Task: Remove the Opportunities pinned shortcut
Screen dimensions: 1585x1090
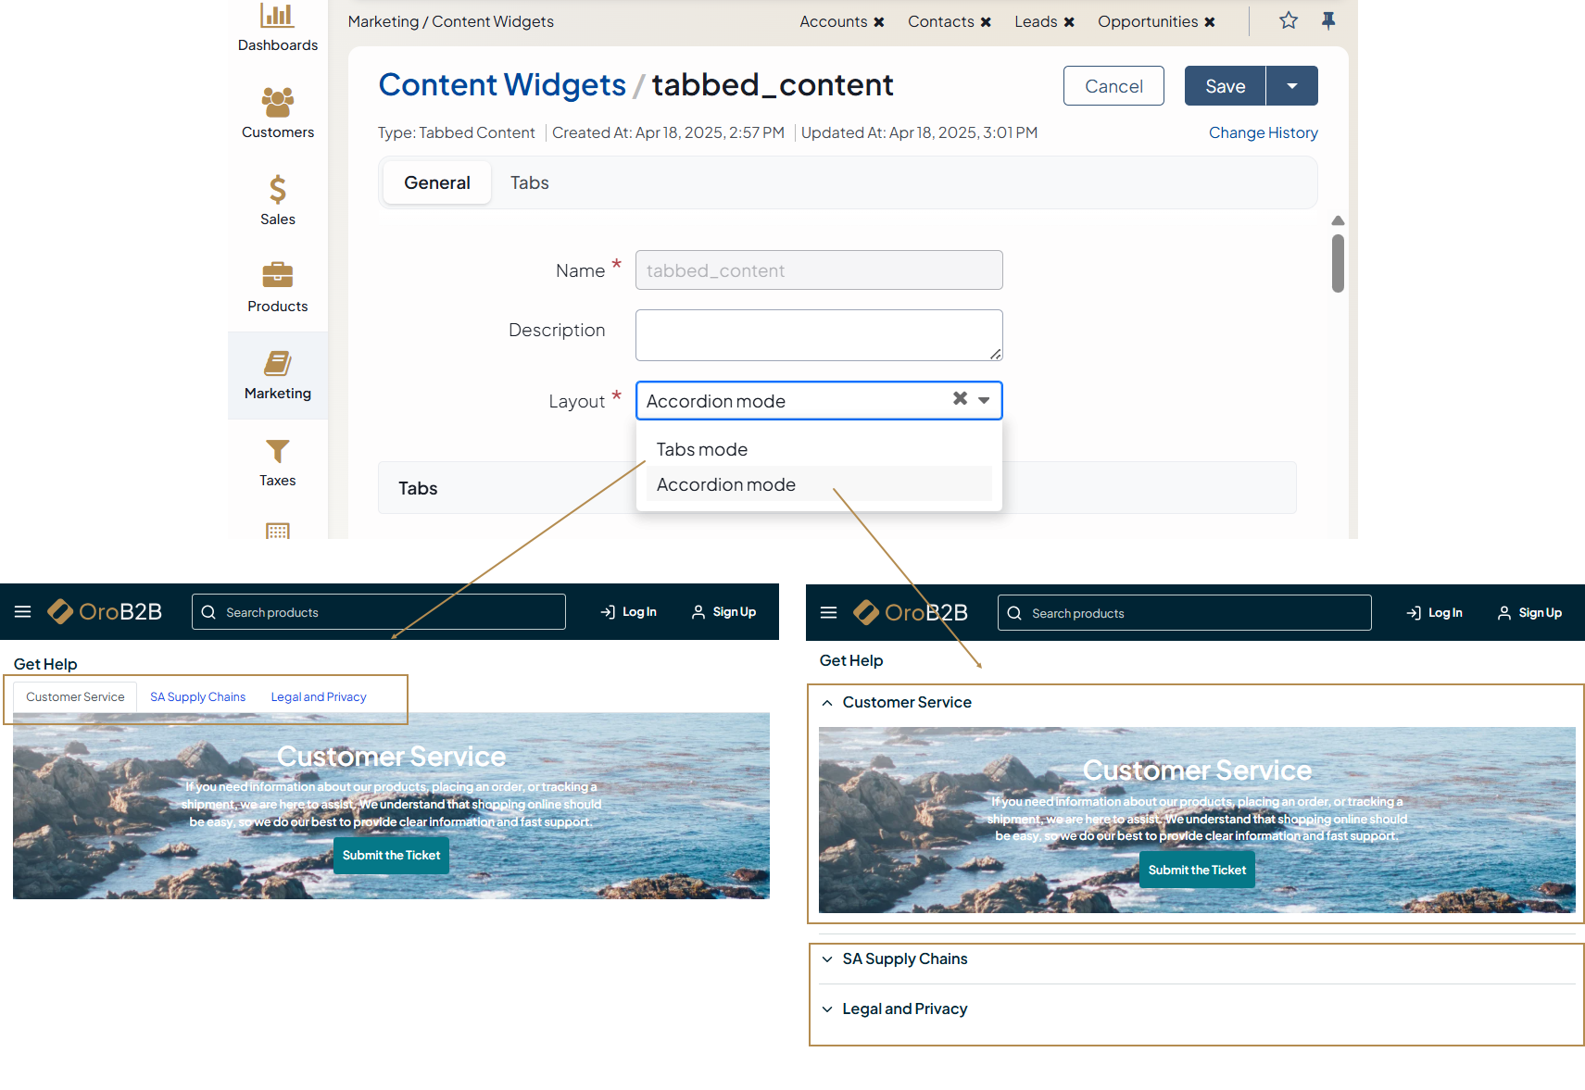Action: tap(1210, 22)
